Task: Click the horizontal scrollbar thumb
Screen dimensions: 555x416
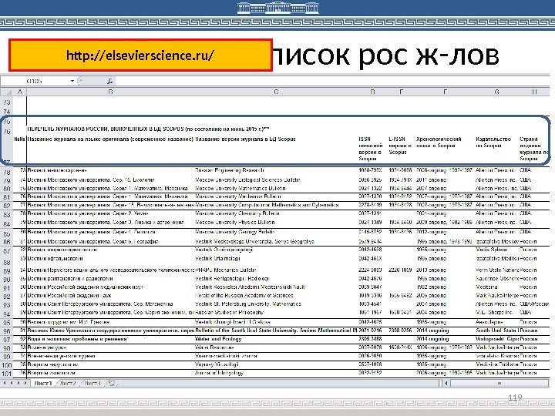Action: tap(499, 383)
